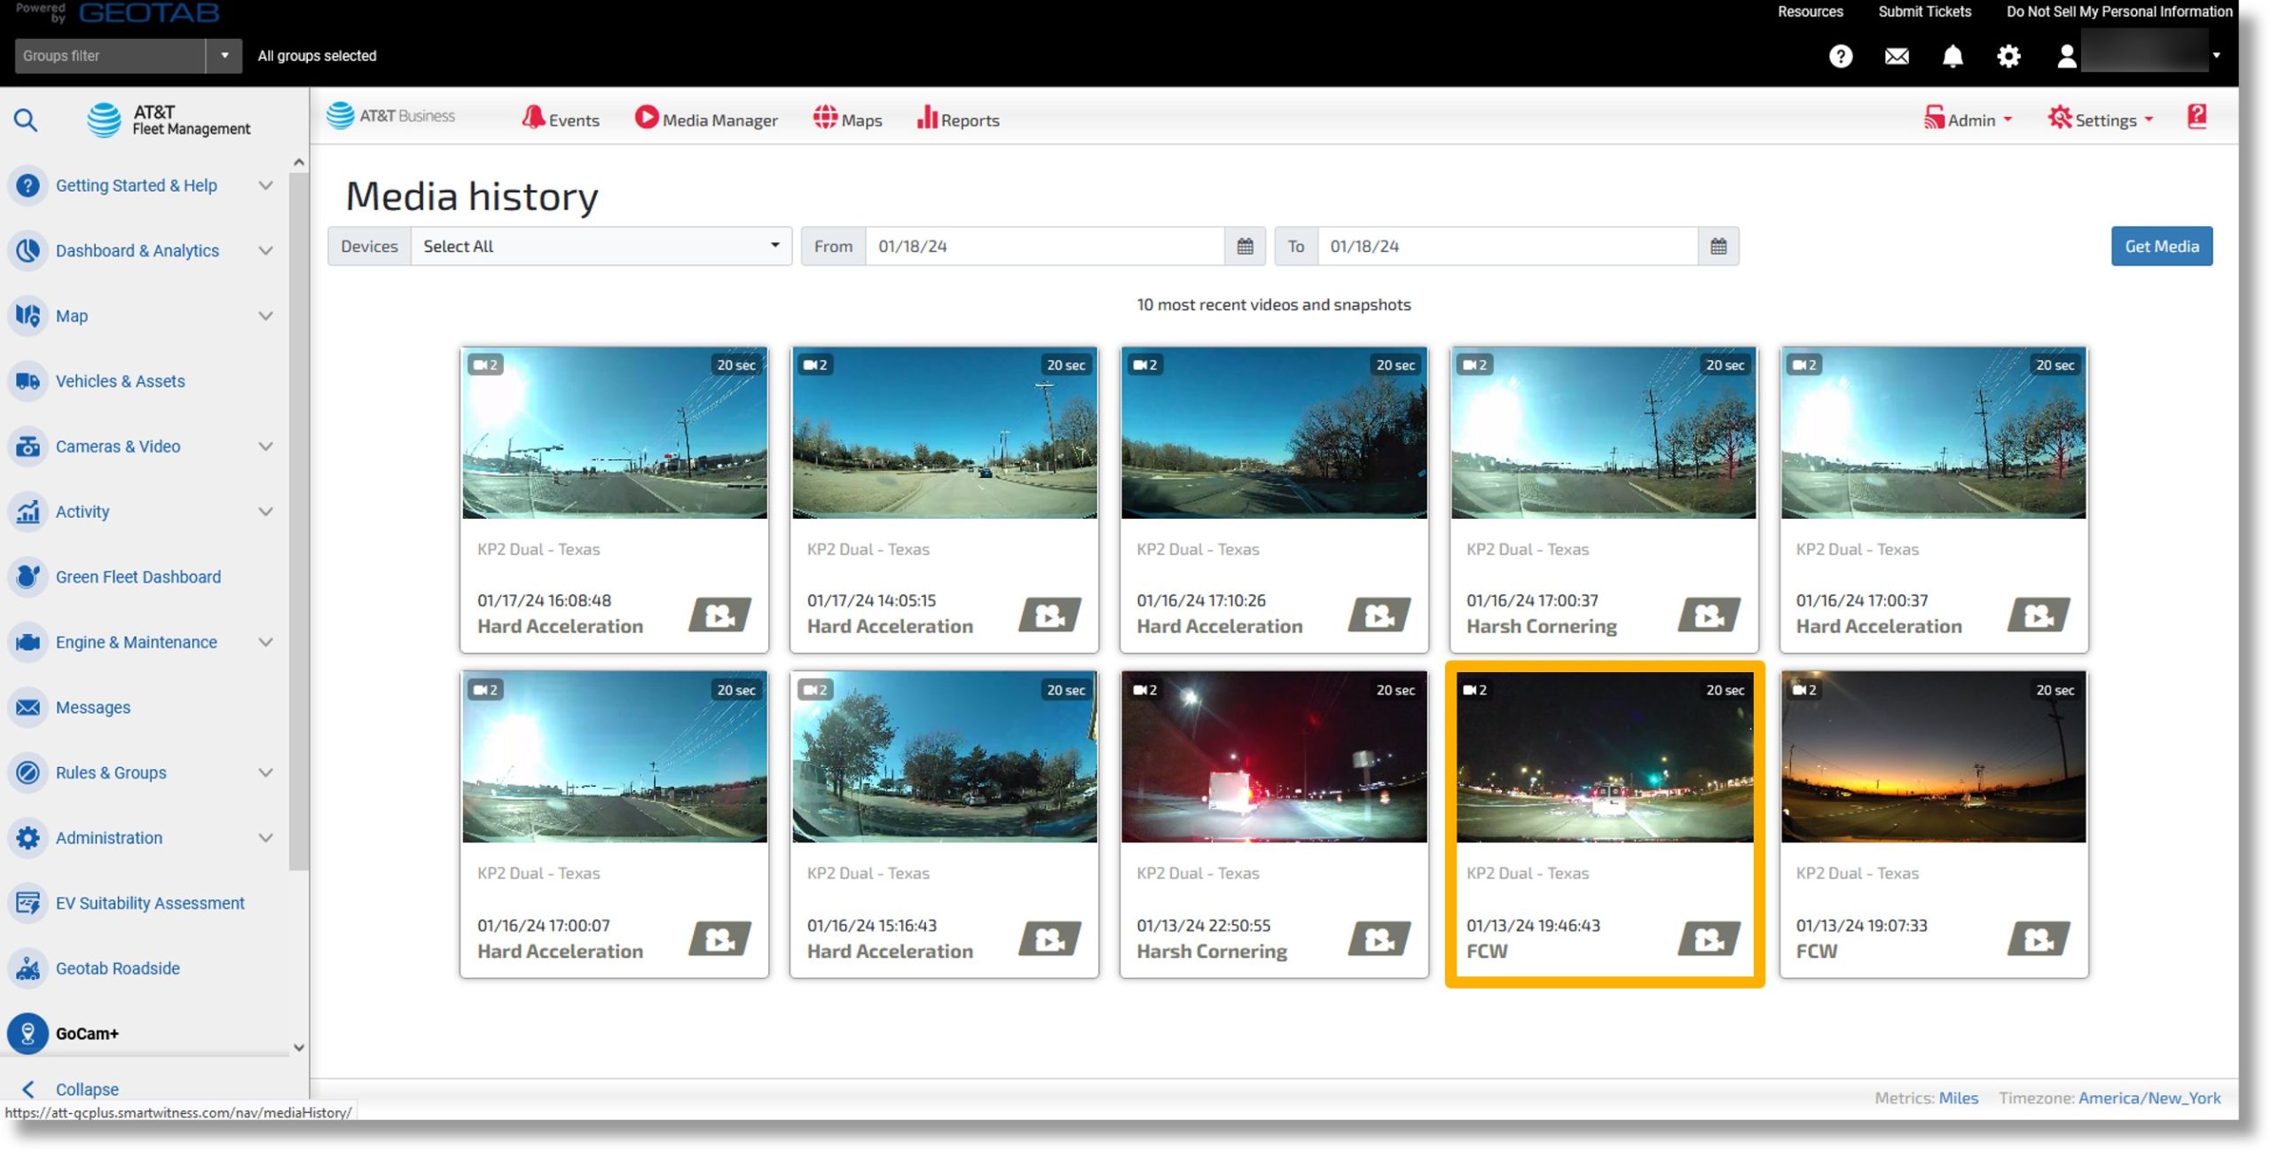The height and width of the screenshot is (1152, 2271).
Task: Click Geotab Roadside icon
Action: coord(28,968)
